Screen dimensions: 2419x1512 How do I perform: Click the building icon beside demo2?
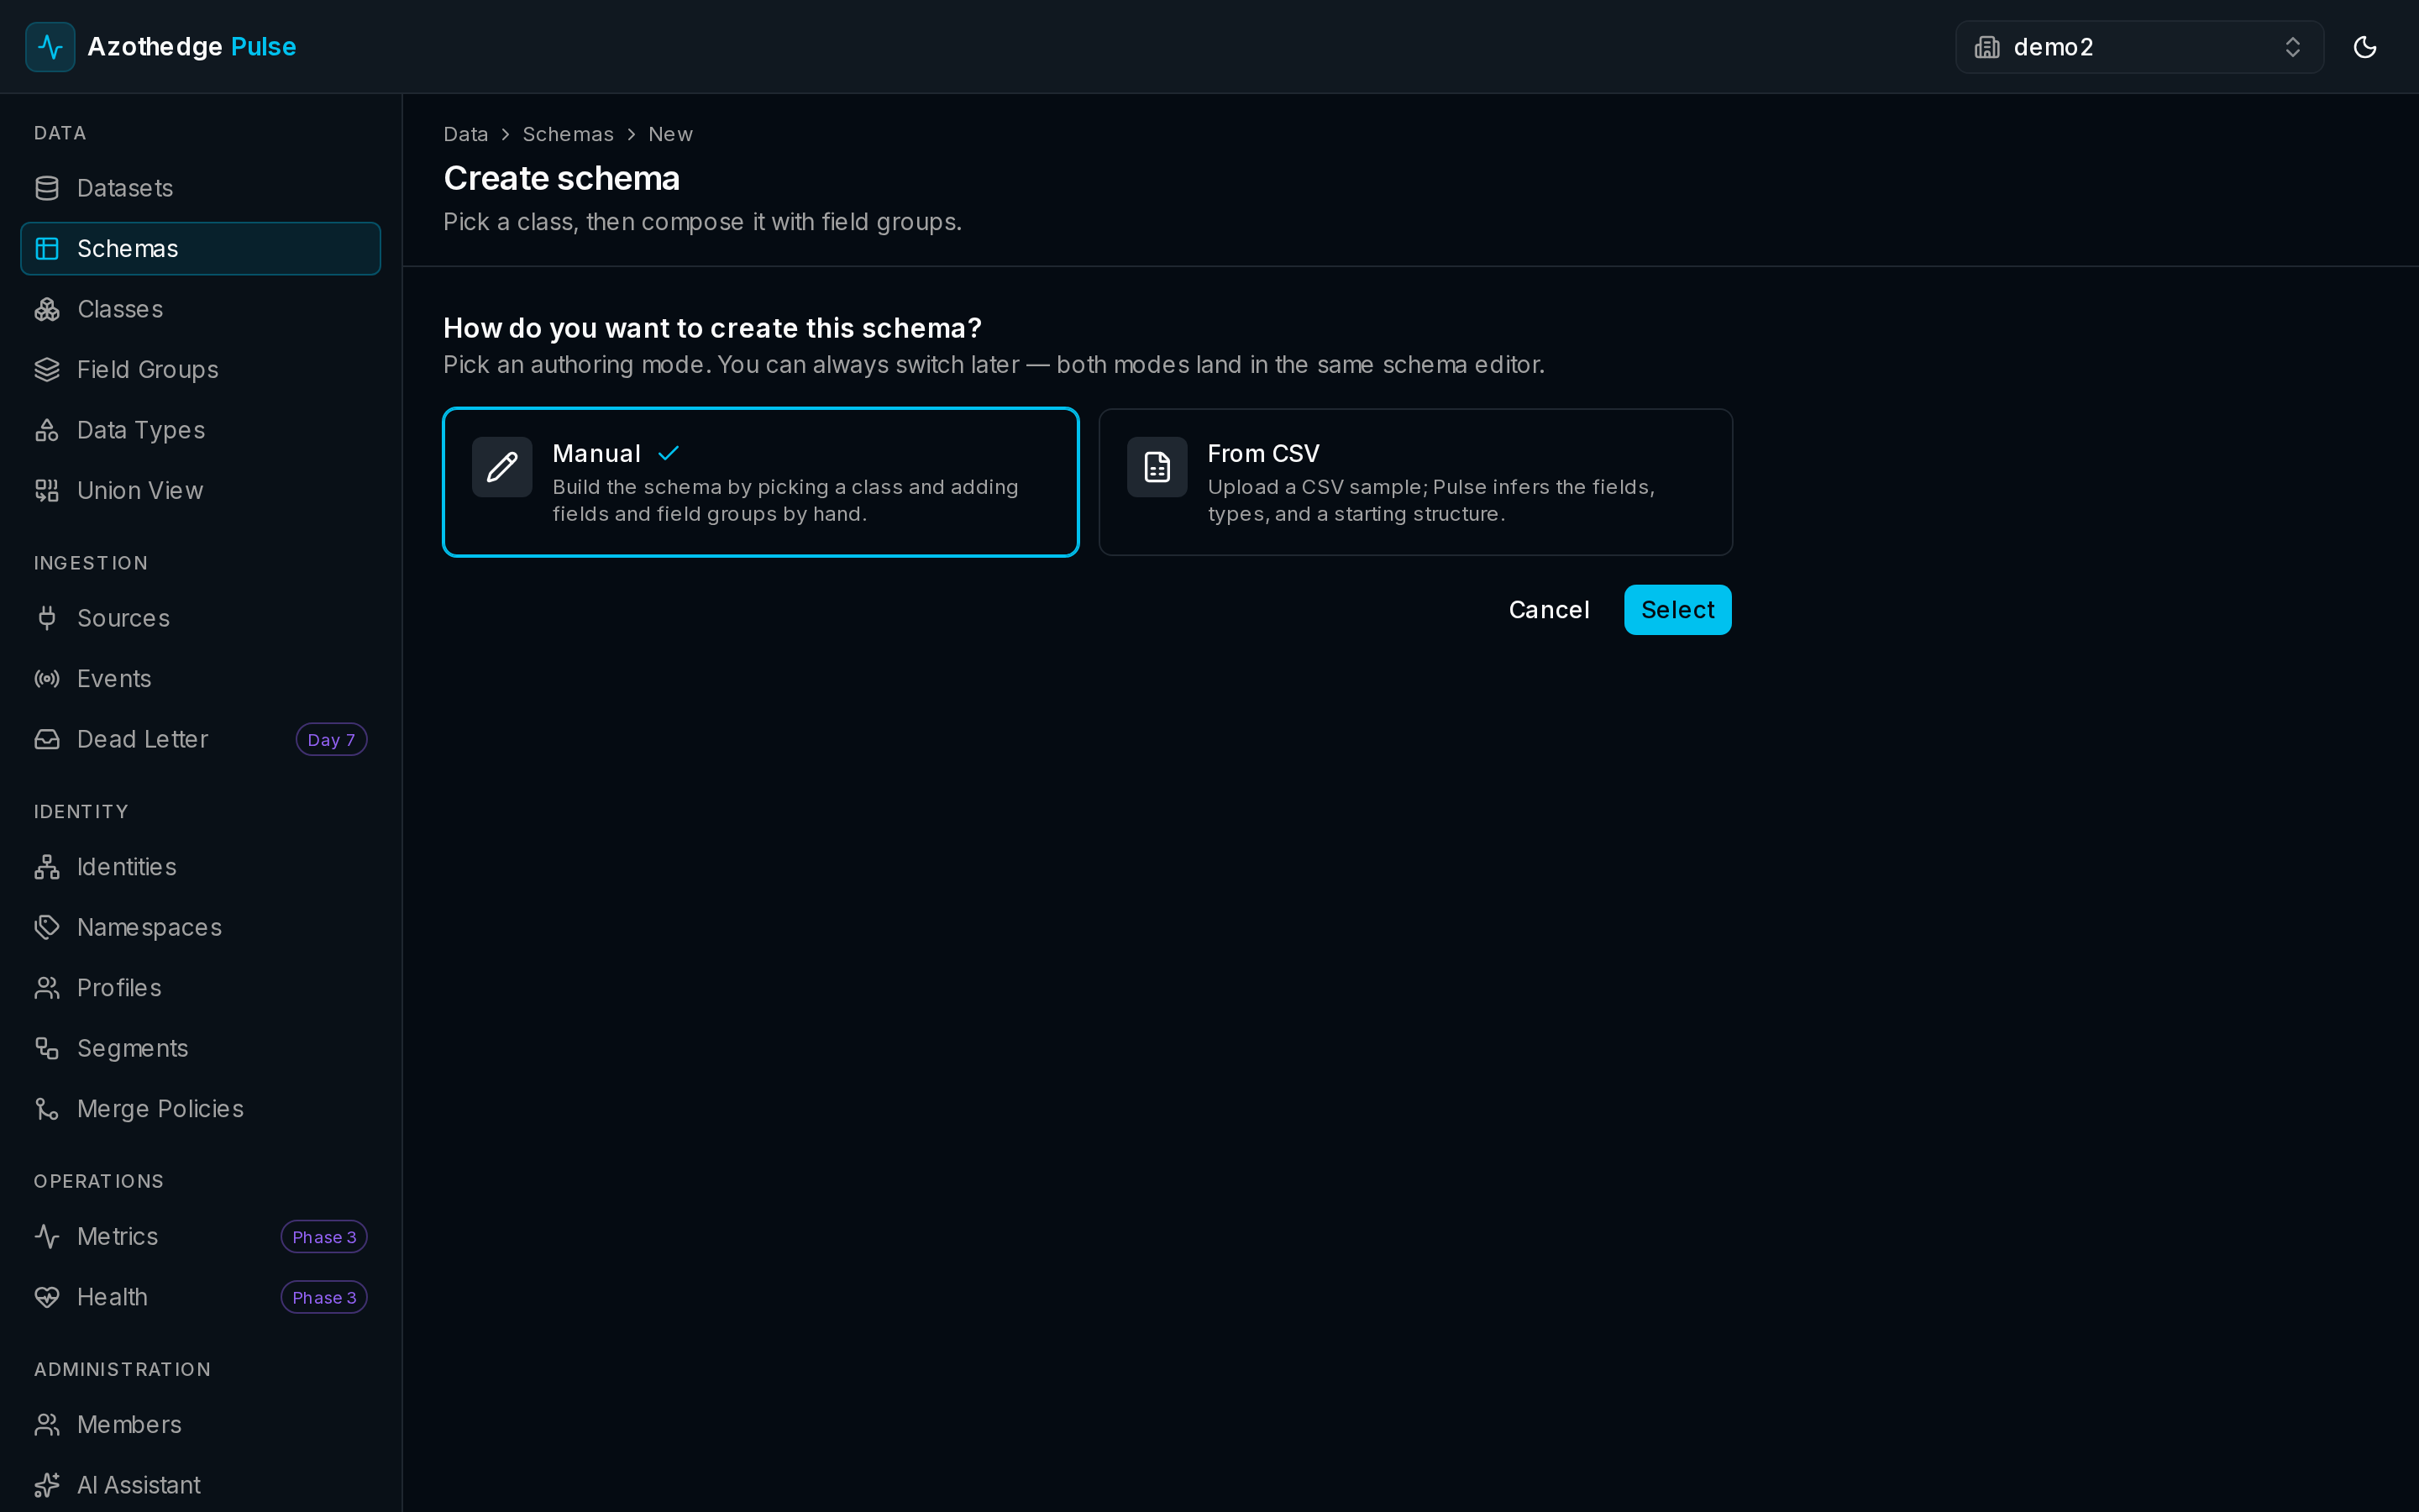[1987, 47]
